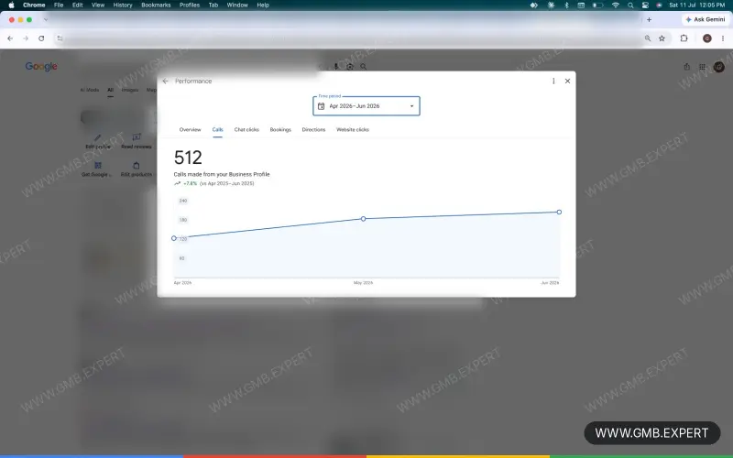Reload the page
The height and width of the screenshot is (458, 733).
[x=41, y=38]
